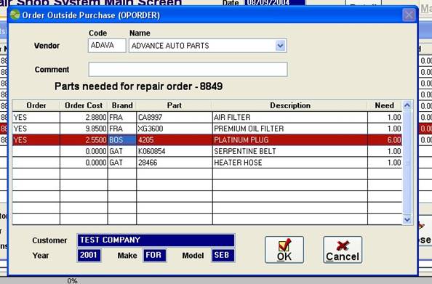The width and height of the screenshot is (432, 284).
Task: Click the OPORDER title bar app icon
Action: pyautogui.click(x=15, y=15)
